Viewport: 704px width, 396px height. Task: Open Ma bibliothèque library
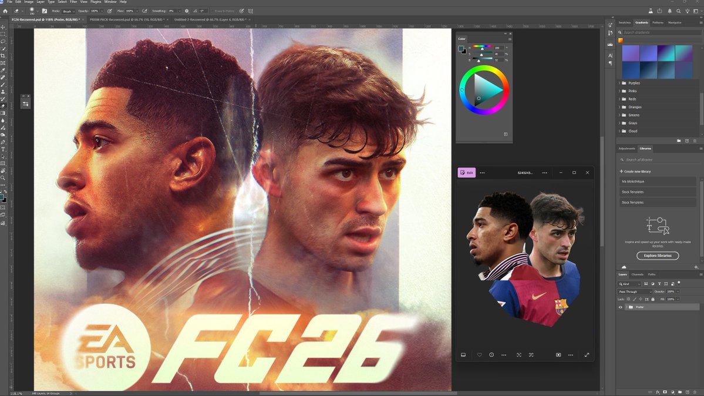[657, 182]
